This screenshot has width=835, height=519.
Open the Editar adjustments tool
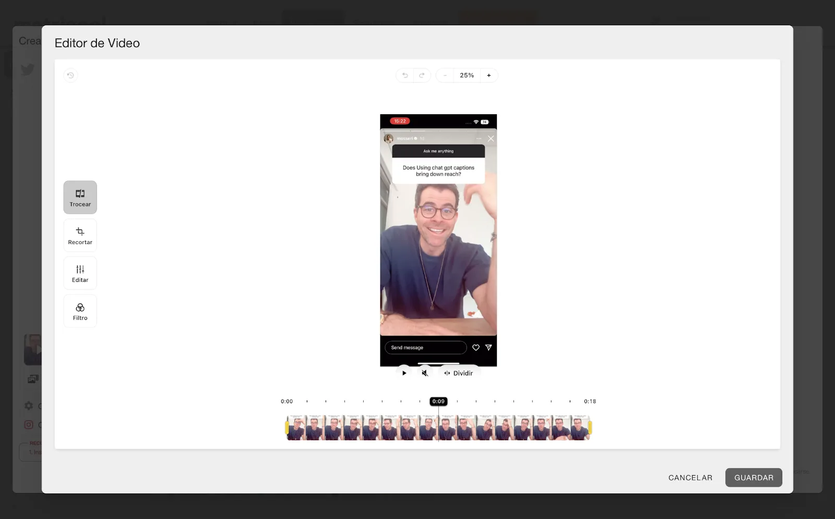pyautogui.click(x=80, y=273)
